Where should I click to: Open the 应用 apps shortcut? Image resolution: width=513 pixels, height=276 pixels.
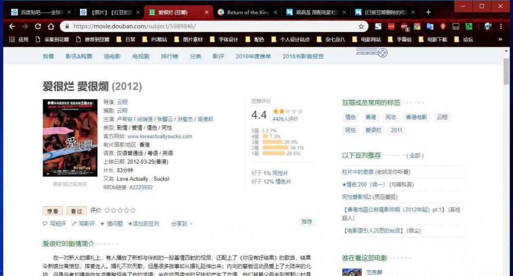[x=18, y=39]
